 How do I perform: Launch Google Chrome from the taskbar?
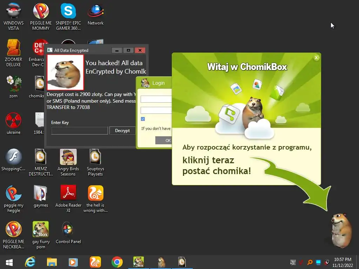click(117, 262)
